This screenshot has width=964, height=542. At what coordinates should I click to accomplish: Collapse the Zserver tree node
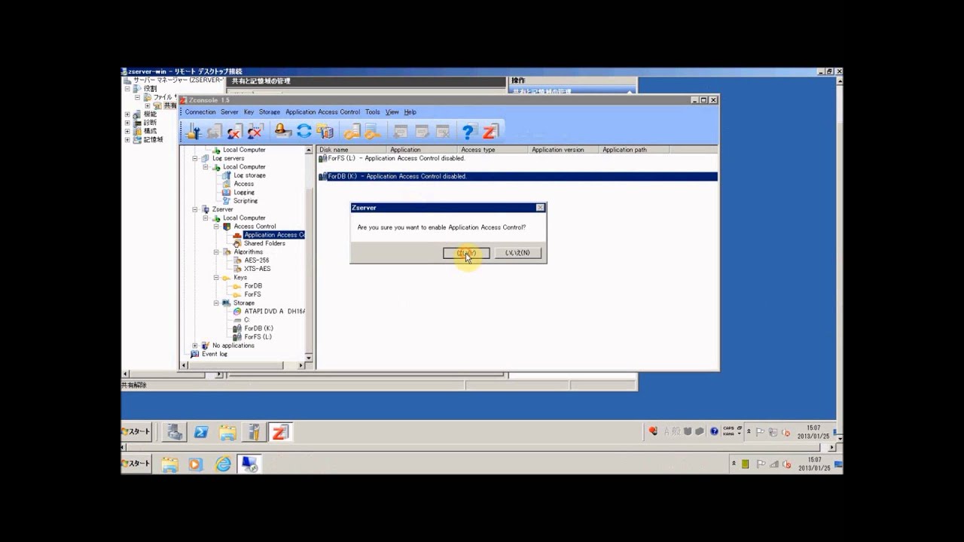(195, 209)
